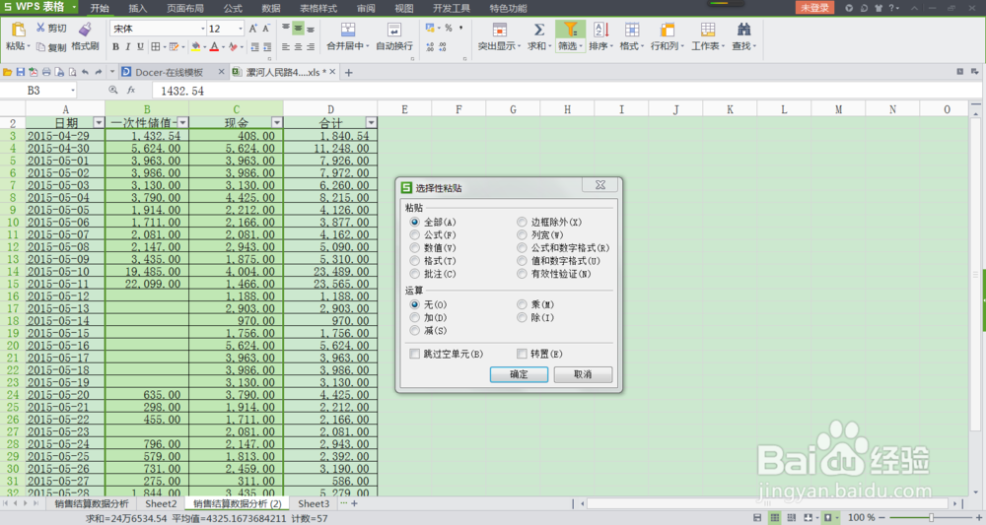Screen dimensions: 986x525
Task: Click the 未登录 login button
Action: point(815,8)
